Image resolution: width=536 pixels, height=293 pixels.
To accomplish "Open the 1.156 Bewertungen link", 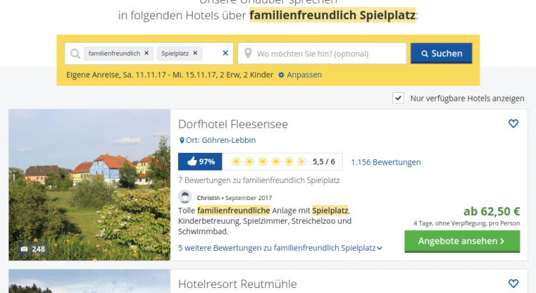I will click(x=386, y=162).
